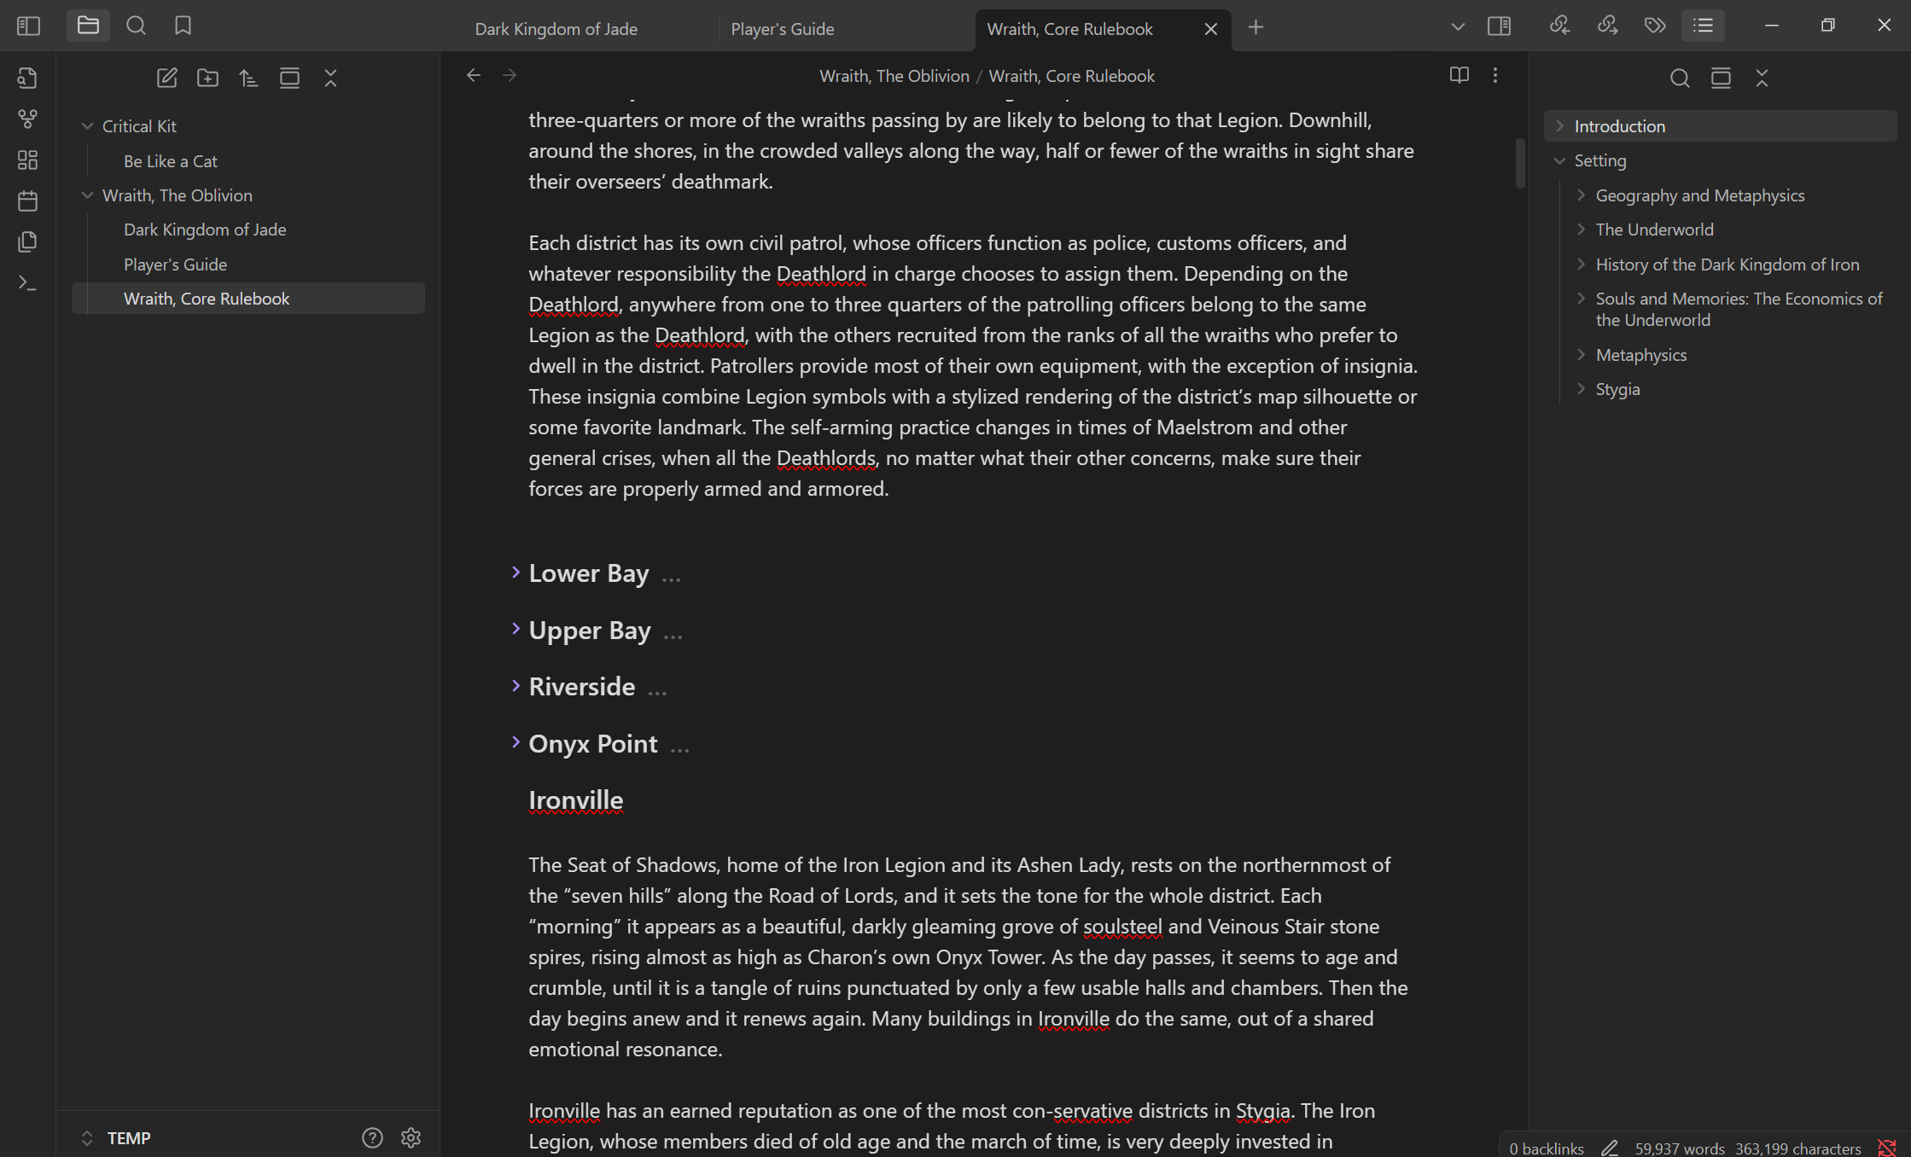1911x1157 pixels.
Task: Open the file explorer tab
Action: tap(88, 26)
